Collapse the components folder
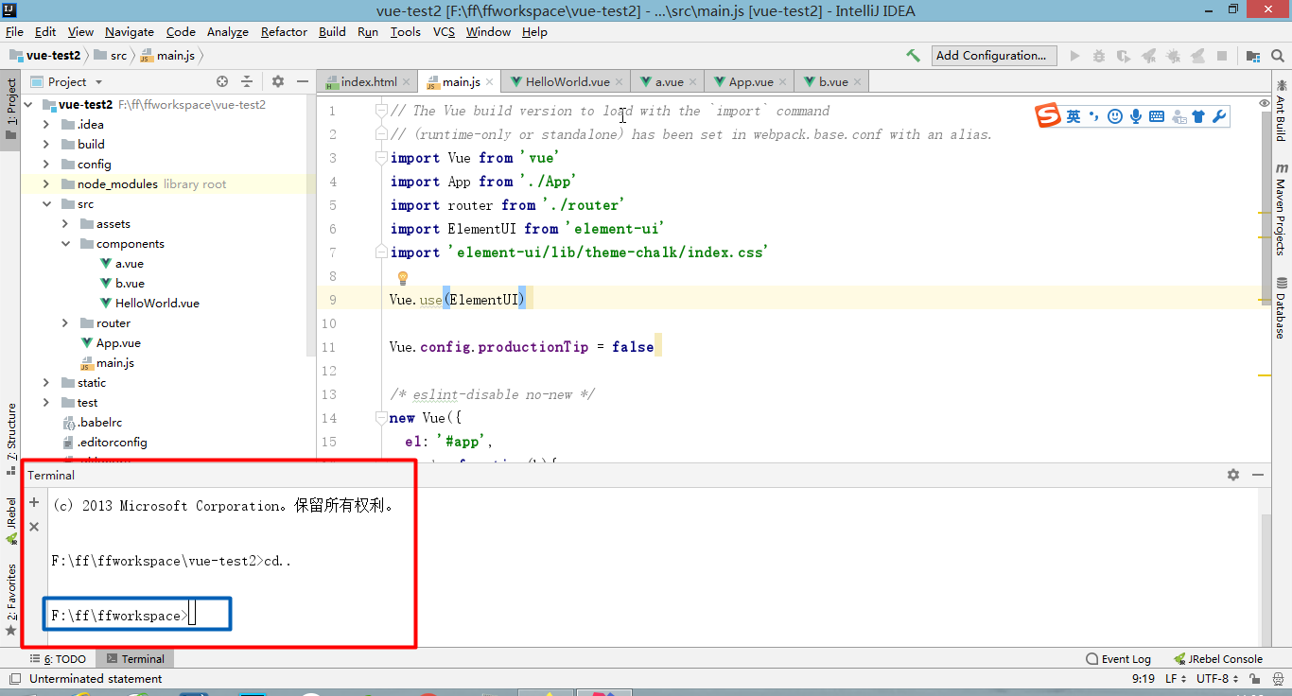The image size is (1292, 696). [x=65, y=244]
